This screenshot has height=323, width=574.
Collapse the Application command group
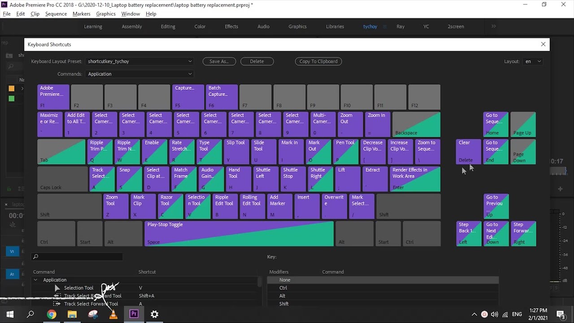[x=35, y=280]
